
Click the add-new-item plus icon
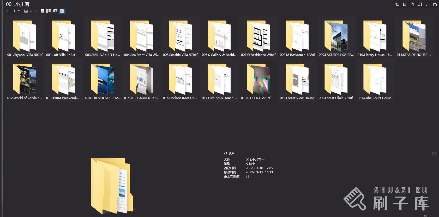pyautogui.click(x=420, y=4)
